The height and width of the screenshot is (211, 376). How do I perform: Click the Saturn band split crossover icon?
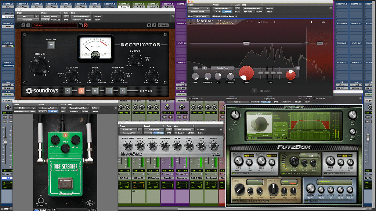click(306, 43)
